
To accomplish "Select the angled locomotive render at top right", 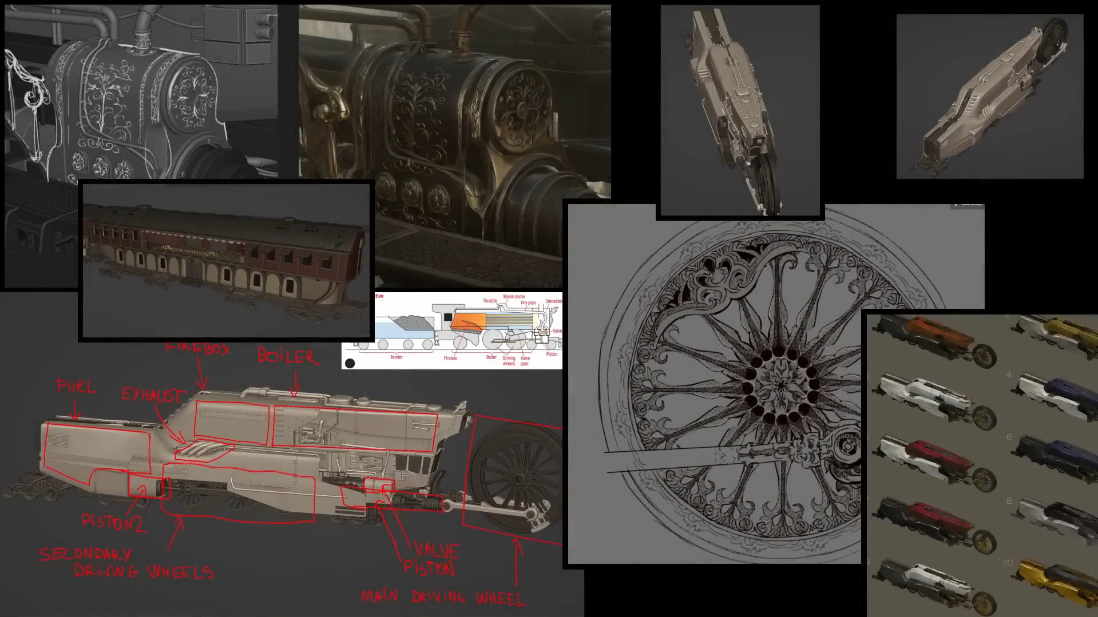I will coord(990,97).
